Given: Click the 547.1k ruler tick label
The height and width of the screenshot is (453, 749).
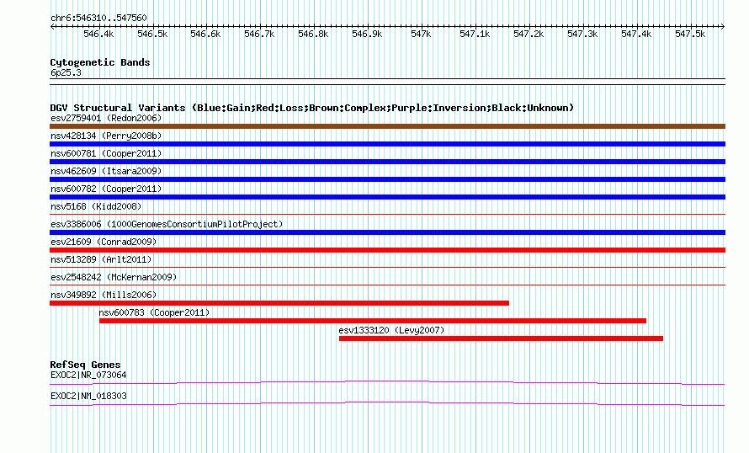Looking at the screenshot, I should (x=475, y=34).
